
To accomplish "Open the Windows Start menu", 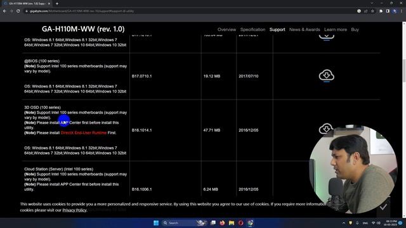I will (x=156, y=223).
